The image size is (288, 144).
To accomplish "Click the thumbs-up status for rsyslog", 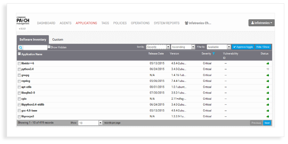I will tap(268, 81).
